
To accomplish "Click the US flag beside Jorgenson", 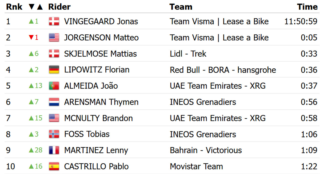I will (x=54, y=38).
